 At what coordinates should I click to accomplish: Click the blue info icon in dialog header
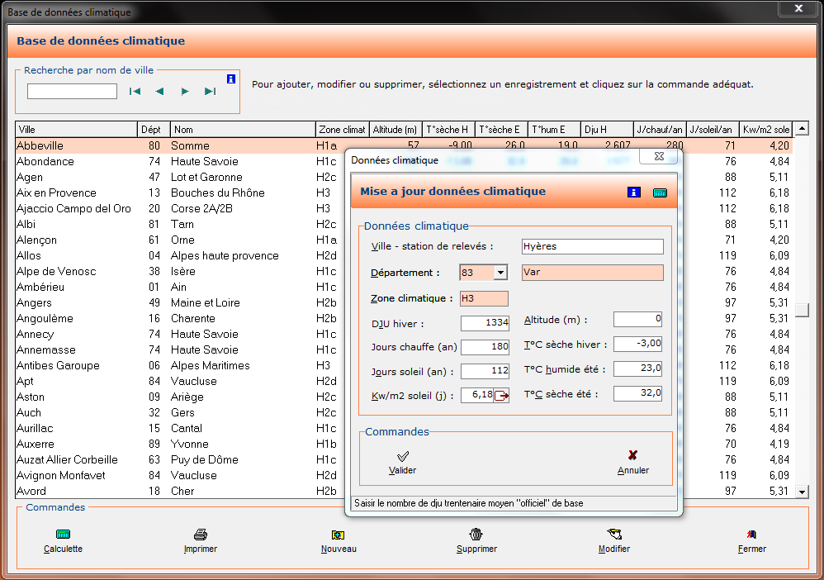(x=634, y=193)
